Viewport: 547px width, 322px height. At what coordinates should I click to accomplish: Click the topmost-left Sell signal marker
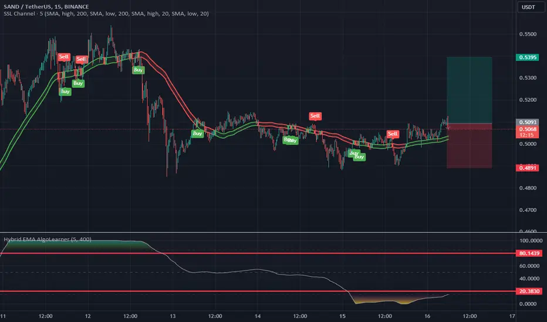(x=64, y=57)
